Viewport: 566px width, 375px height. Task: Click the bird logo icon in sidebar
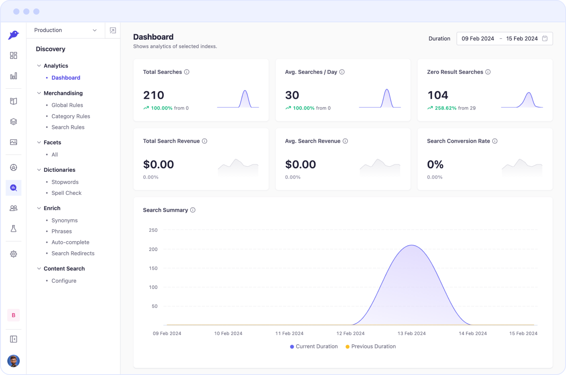[x=13, y=35]
